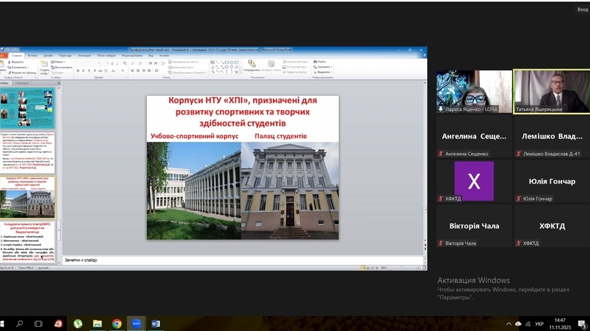590x331 pixels.
Task: Click the zoom slider in PowerPoint status bar
Action: (x=401, y=268)
